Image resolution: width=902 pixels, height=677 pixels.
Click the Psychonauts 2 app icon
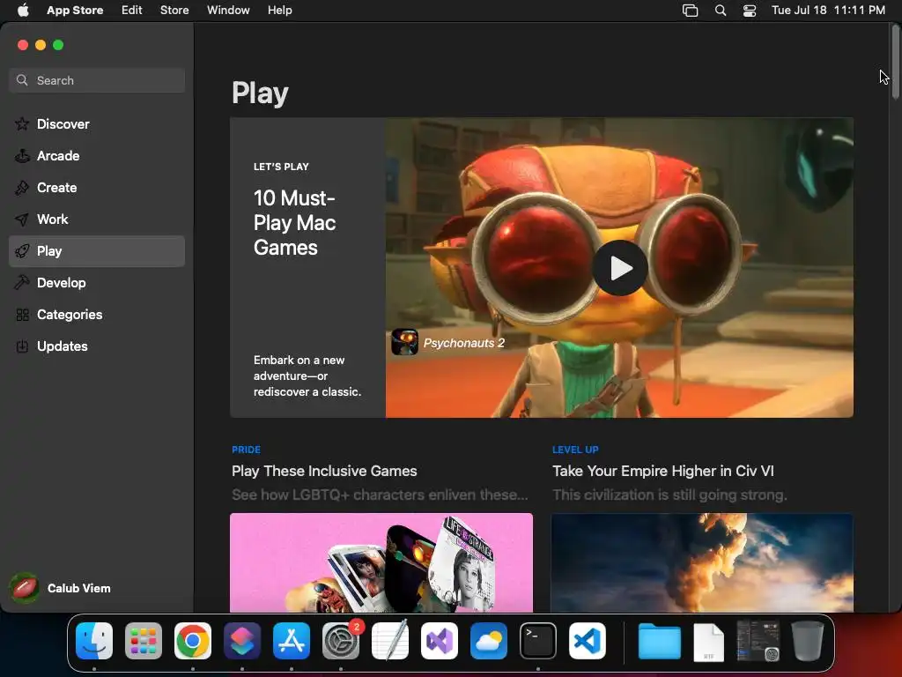(404, 342)
